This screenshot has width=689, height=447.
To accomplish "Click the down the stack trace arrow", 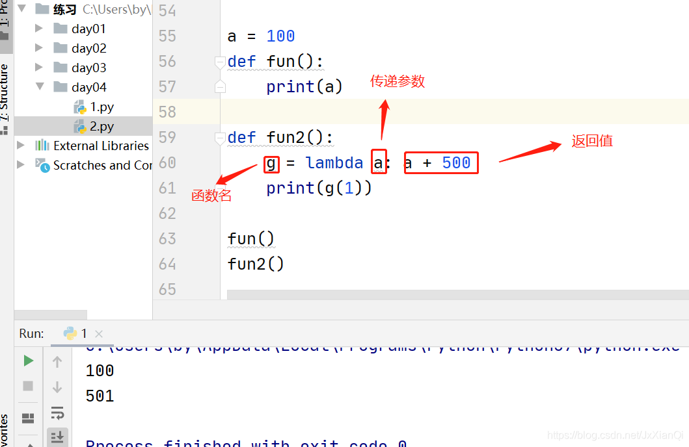I will [x=57, y=387].
